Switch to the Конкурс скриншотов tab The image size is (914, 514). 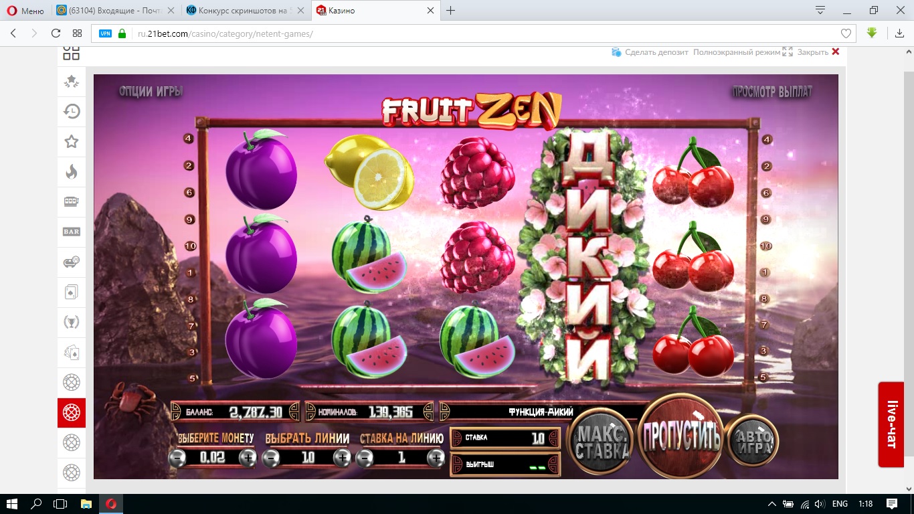click(x=246, y=11)
